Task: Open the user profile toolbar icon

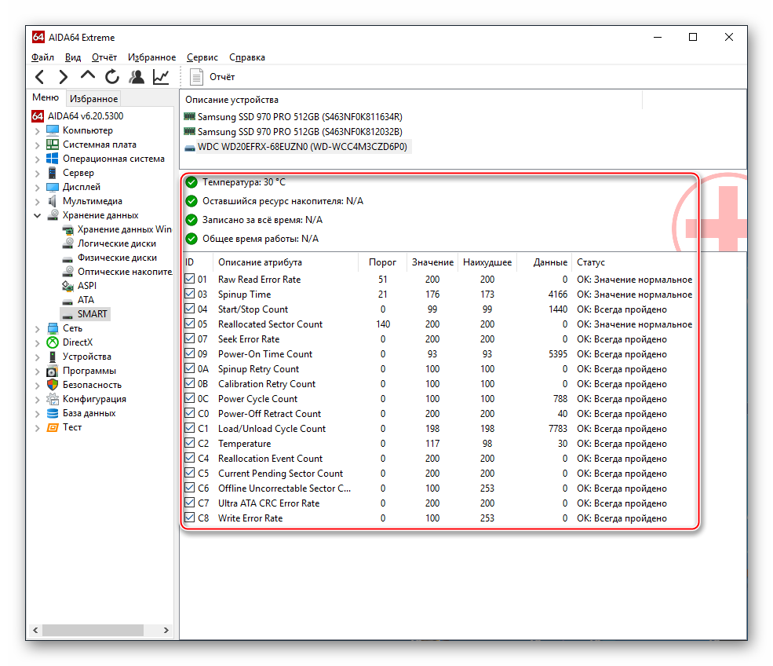Action: [137, 77]
